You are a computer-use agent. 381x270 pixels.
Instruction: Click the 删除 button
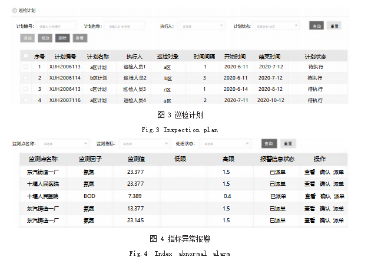tap(62, 38)
